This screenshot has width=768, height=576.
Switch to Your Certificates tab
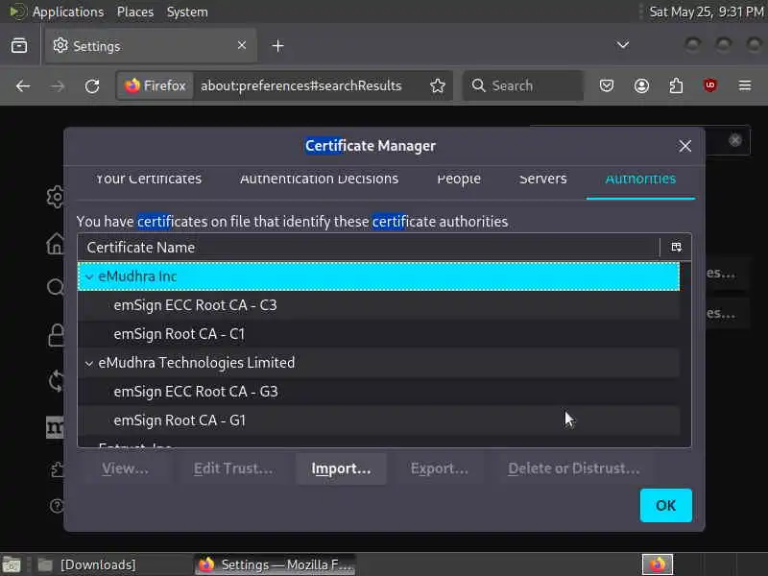click(x=149, y=180)
